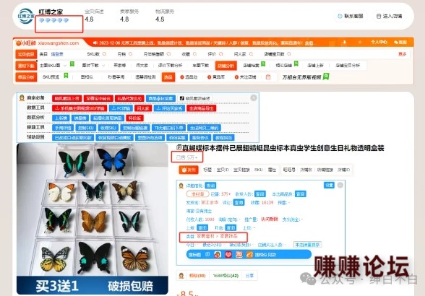Select the 选品 tab
Viewport: 425px width, 296px height.
click(x=168, y=77)
